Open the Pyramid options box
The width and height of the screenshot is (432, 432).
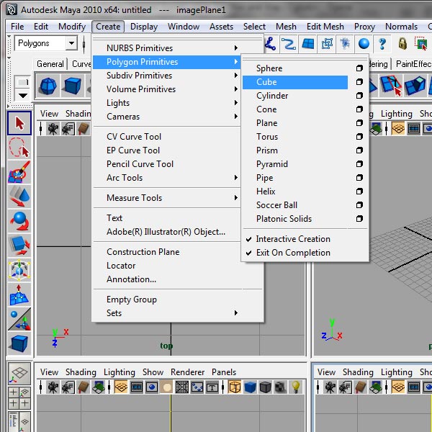359,164
